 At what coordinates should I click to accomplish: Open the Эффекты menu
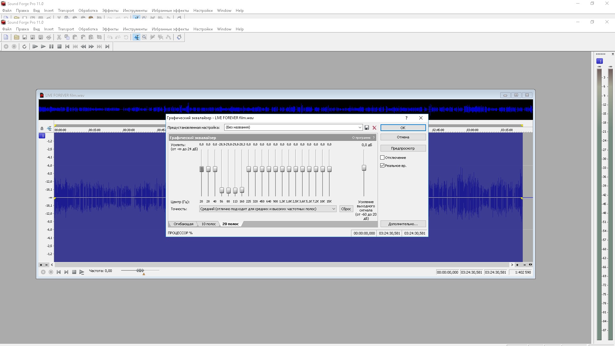[x=110, y=29]
